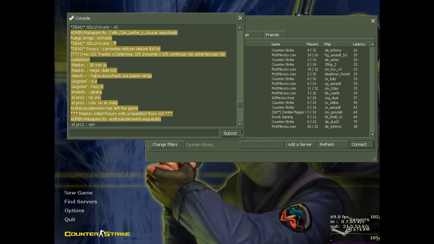Click console line 'Fuego amigo: Activado'
This screenshot has width=434, height=244.
click(91, 38)
